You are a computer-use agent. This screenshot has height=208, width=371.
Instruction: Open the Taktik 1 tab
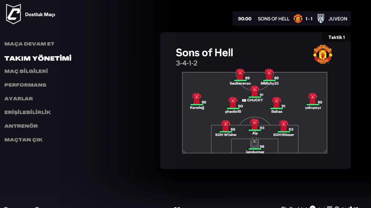tap(336, 37)
